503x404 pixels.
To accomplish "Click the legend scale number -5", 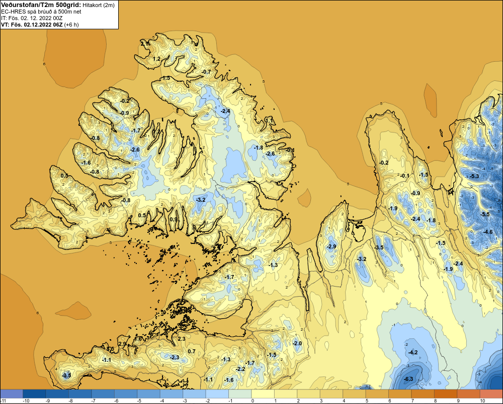I will (139, 401).
